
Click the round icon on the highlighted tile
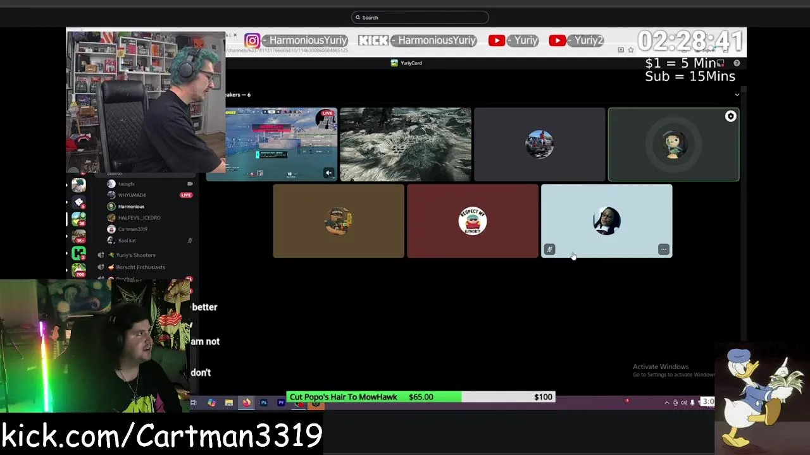pos(730,116)
